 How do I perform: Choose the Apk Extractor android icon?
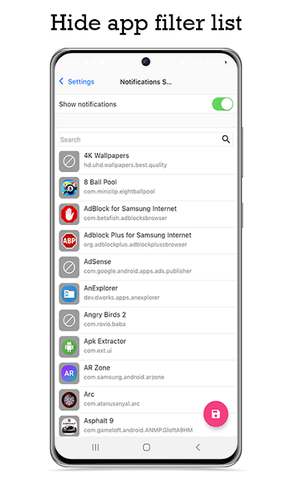pyautogui.click(x=69, y=347)
